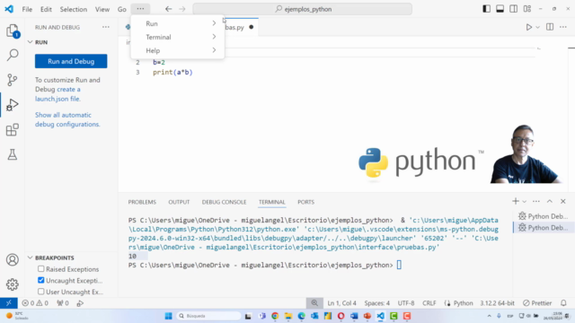Toggle the bottom panel layout icon
This screenshot has height=323, width=575.
point(500,9)
